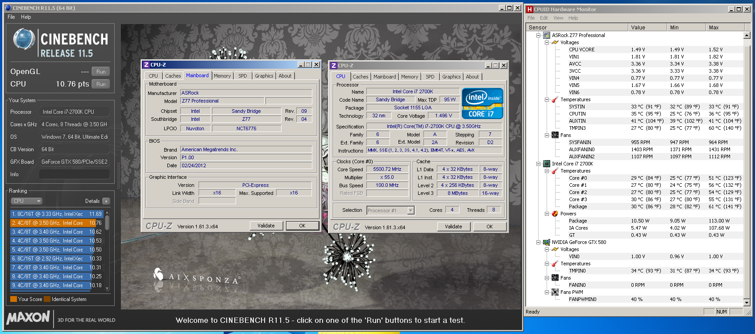Click the NVIDIA GeForce GTX 580 card icon
Screen dimensions: 755x334
click(546, 242)
